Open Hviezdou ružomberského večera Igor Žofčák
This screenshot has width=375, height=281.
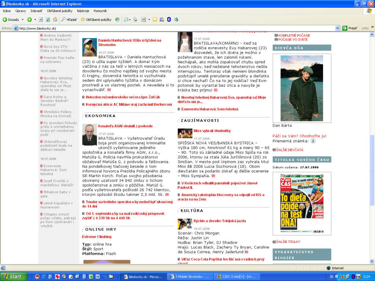tap(123, 97)
